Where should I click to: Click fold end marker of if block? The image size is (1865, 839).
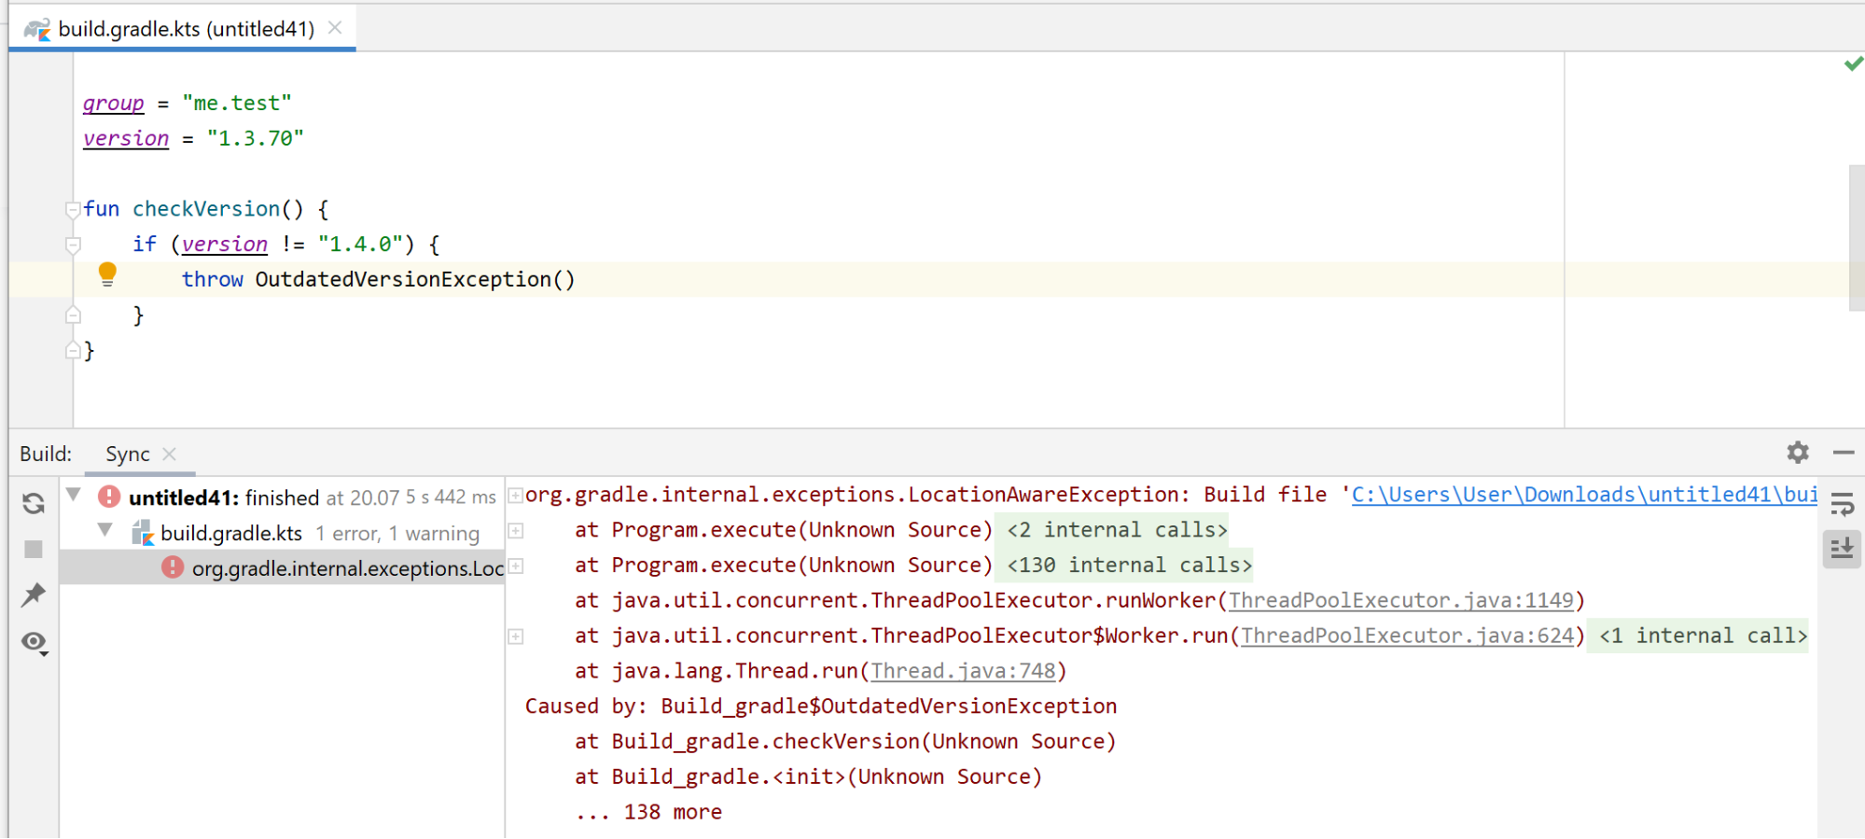coord(73,315)
